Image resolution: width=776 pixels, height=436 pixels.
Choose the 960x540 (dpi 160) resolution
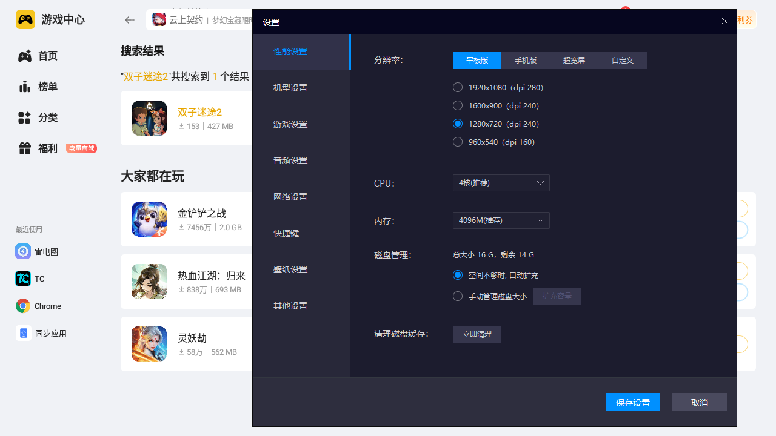[x=458, y=142]
